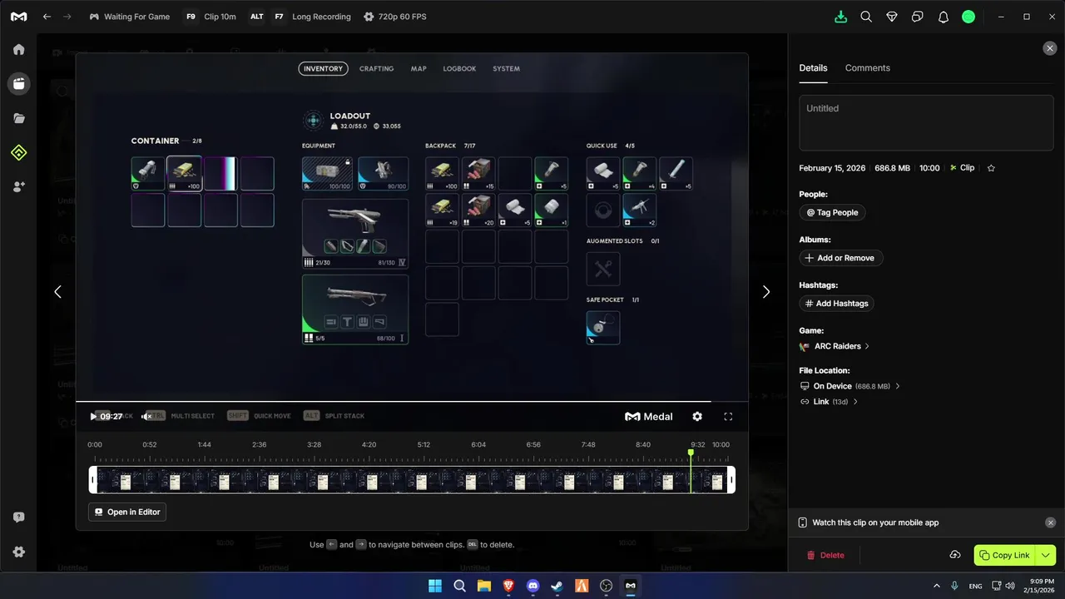Open player settings gear

click(x=697, y=417)
